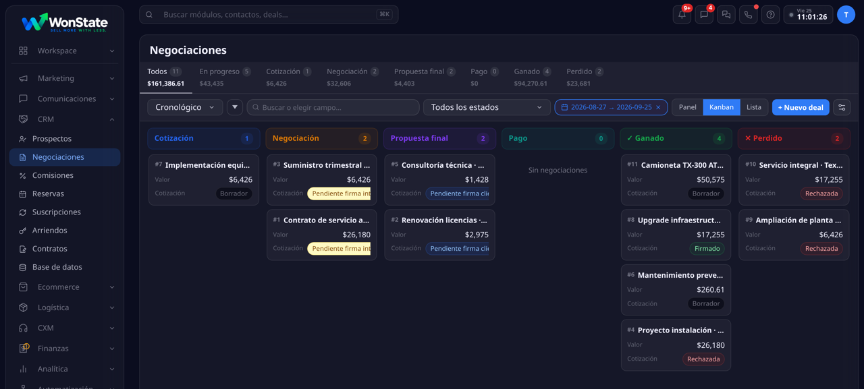The width and height of the screenshot is (864, 389).
Task: Click the Comunicaciones chat icon
Action: (x=23, y=98)
